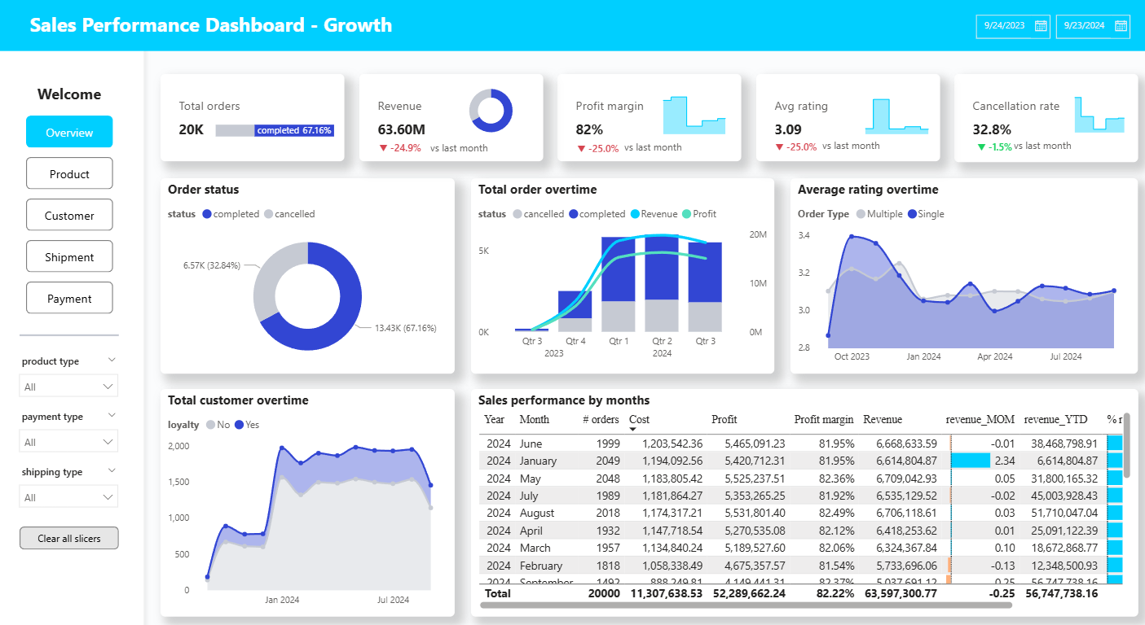Switch to the Product page tab
The height and width of the screenshot is (625, 1145).
[69, 174]
